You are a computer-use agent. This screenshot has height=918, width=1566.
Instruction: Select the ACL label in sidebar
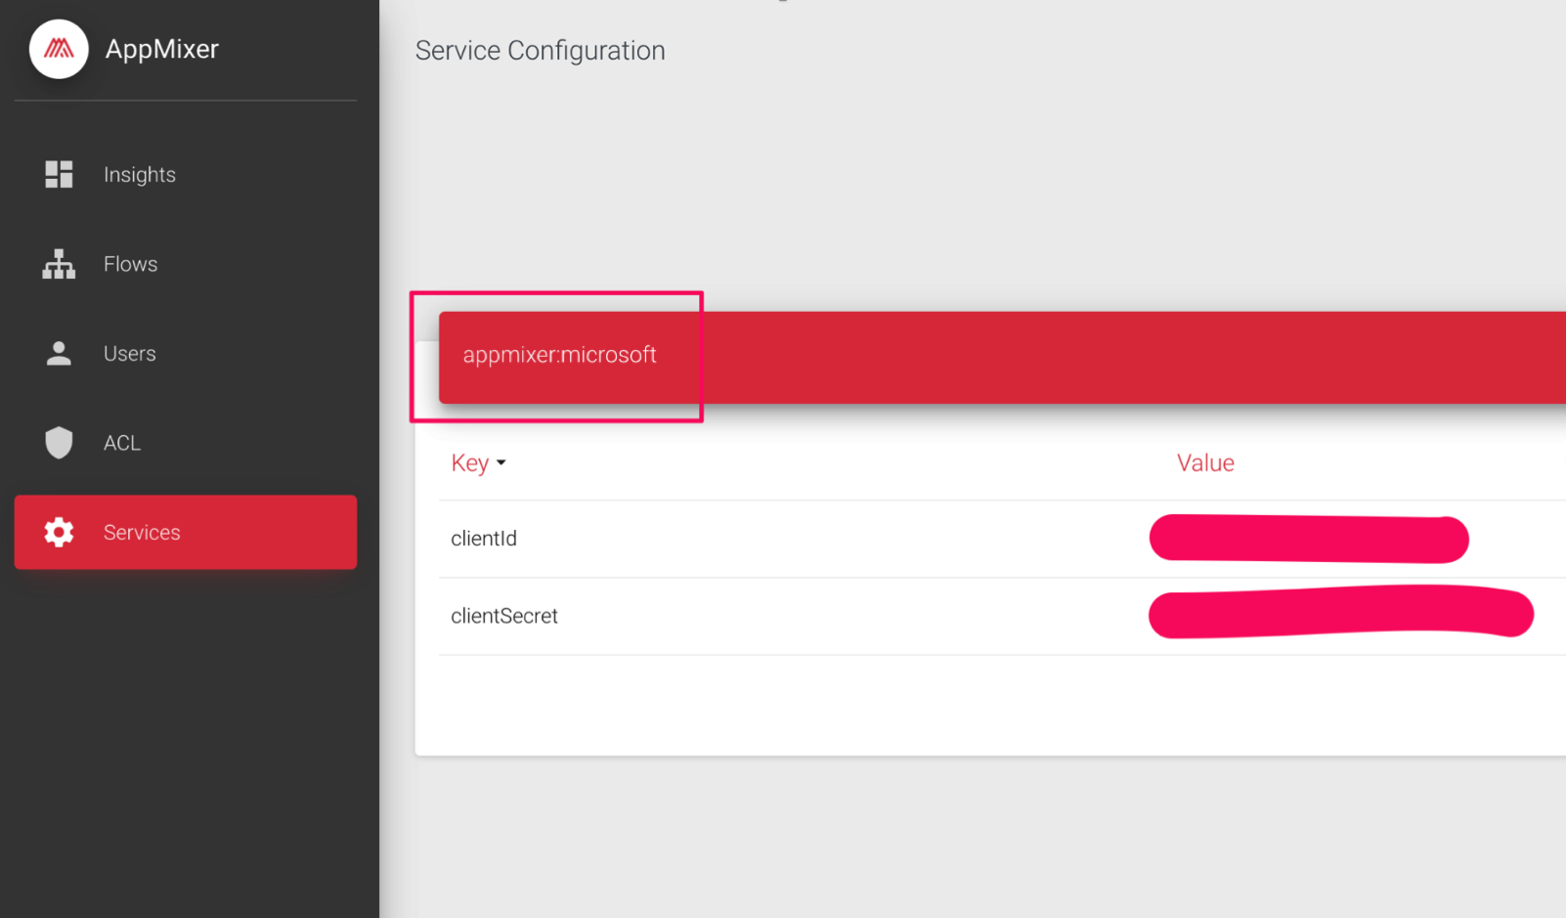pos(122,443)
